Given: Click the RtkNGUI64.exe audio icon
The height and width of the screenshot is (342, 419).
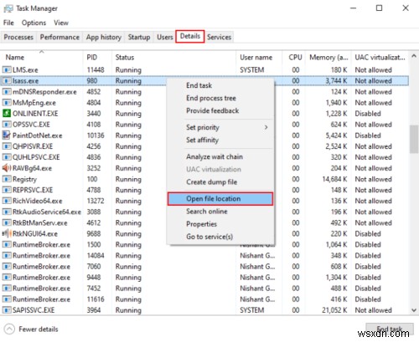Looking at the screenshot, I should point(7,233).
